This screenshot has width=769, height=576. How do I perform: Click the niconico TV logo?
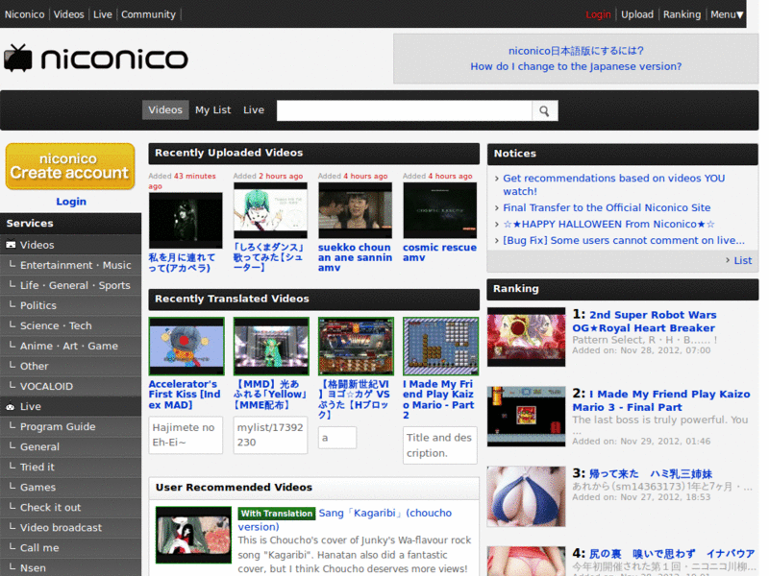(95, 59)
